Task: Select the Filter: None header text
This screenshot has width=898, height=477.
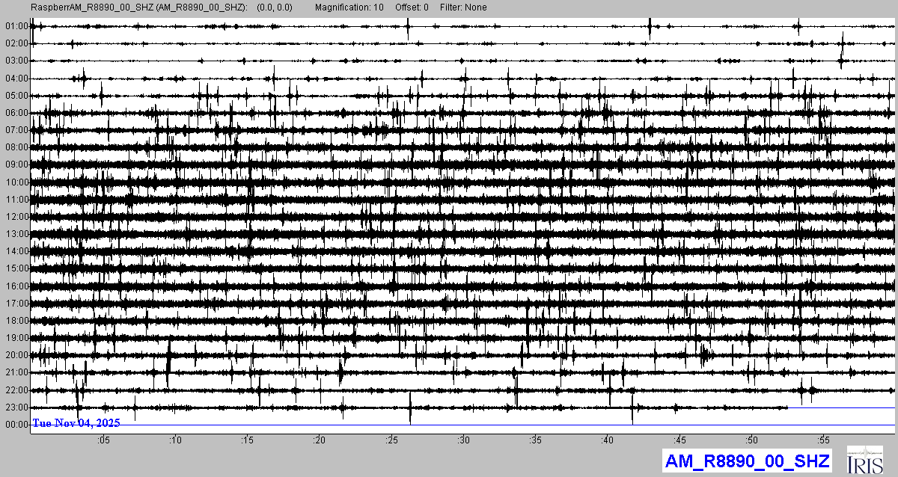Action: point(463,7)
